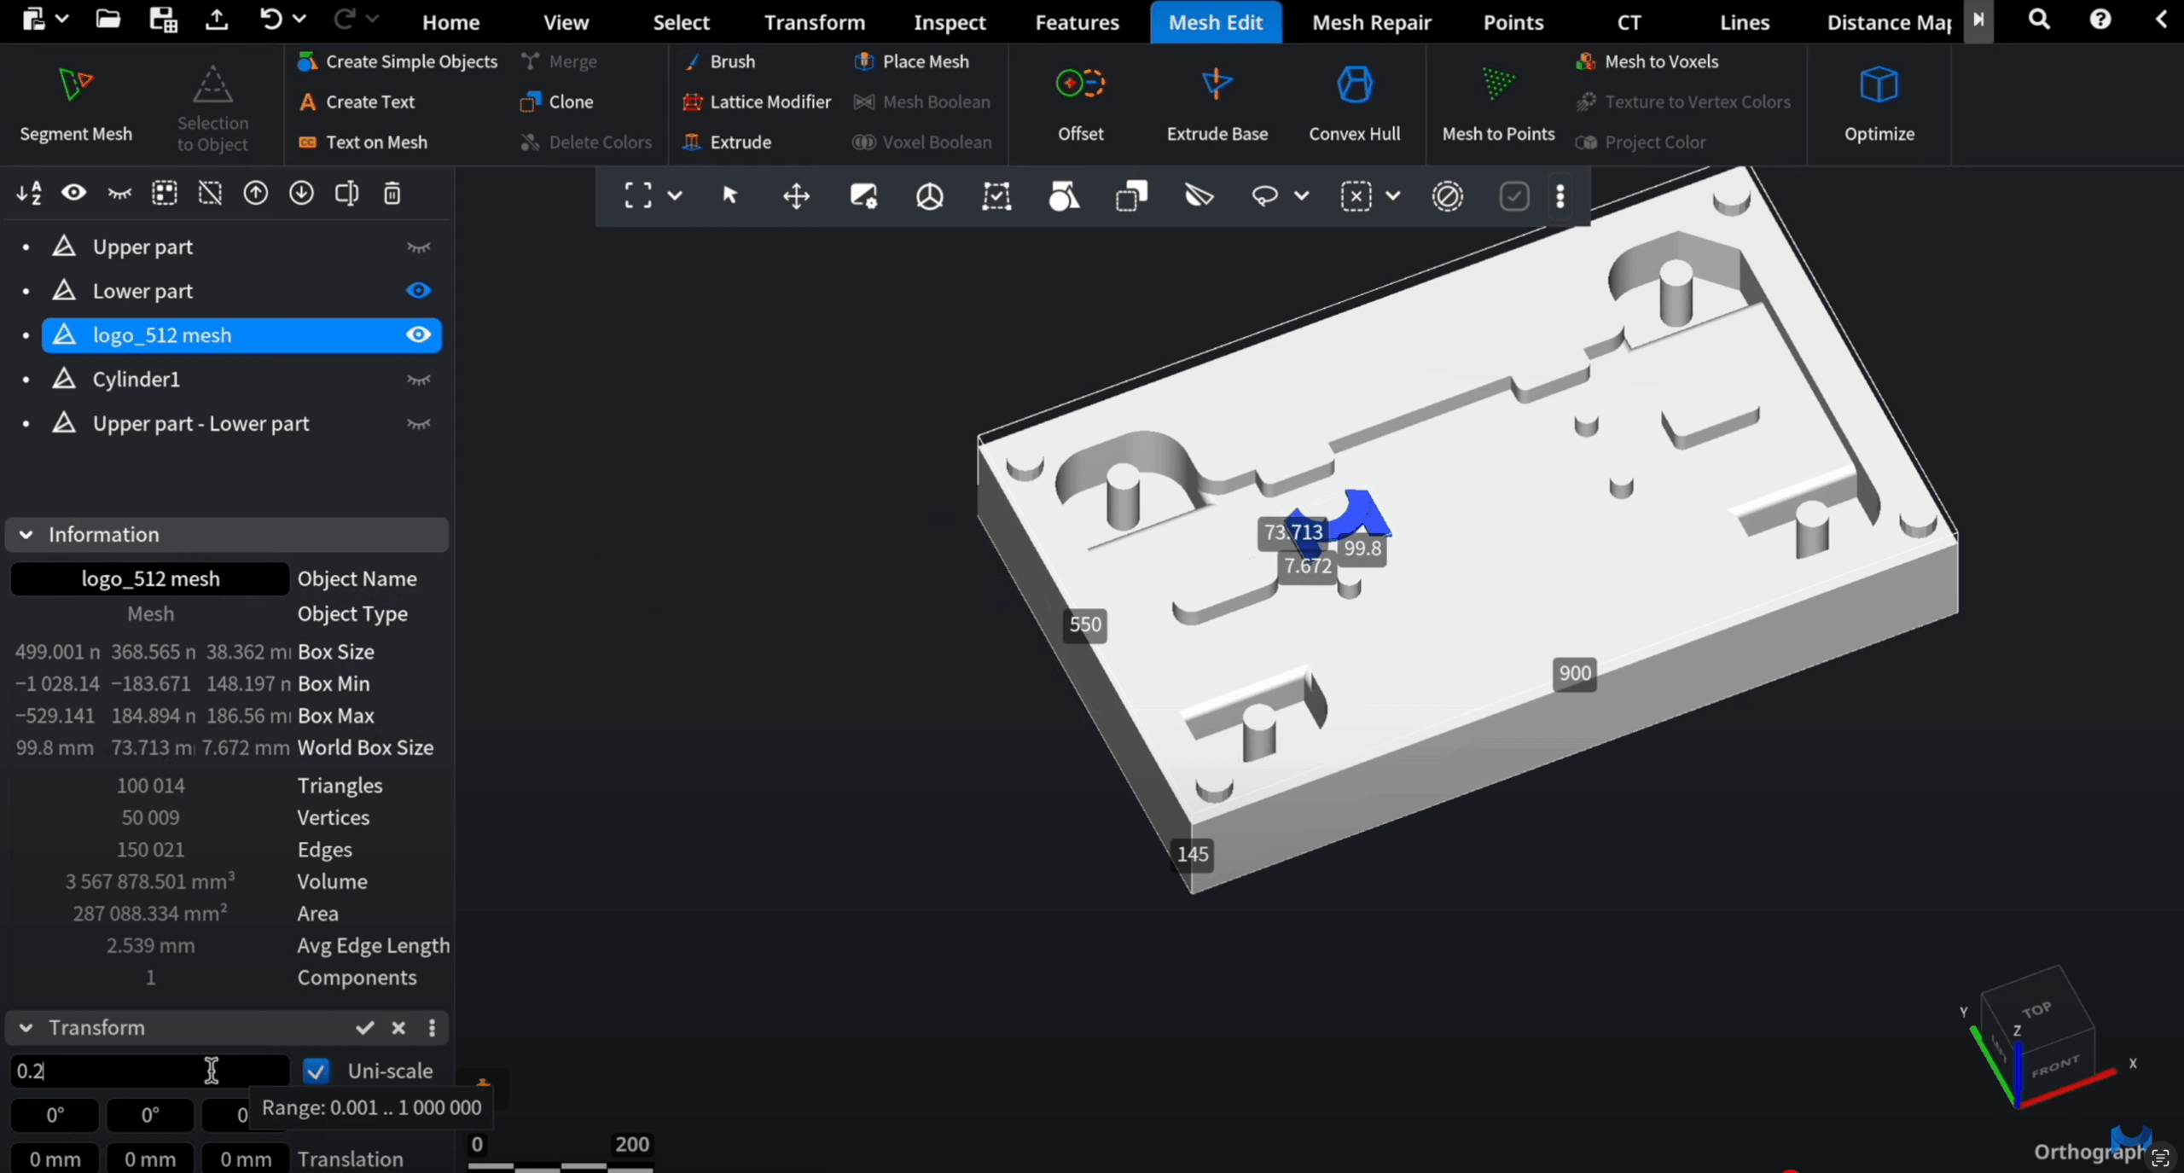This screenshot has width=2184, height=1173.
Task: Open the Convex Hull tool
Action: 1354,84
